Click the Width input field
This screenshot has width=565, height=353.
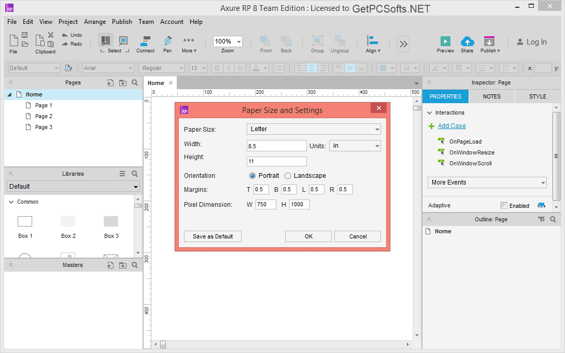pos(276,146)
